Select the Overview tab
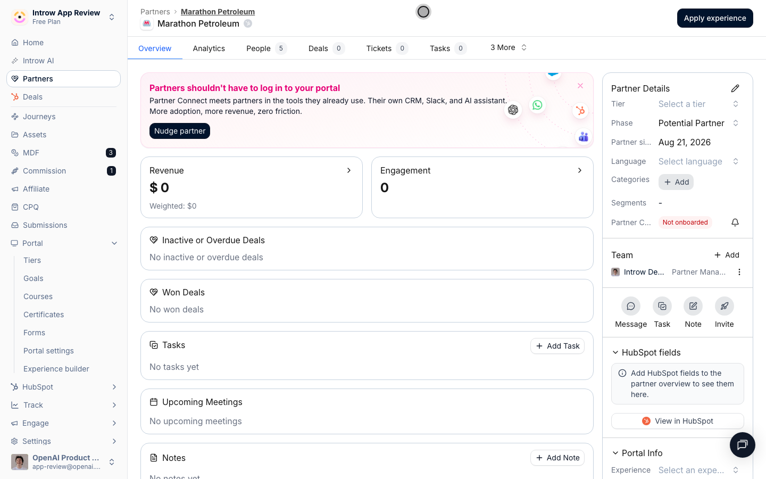This screenshot has height=479, width=766. (155, 48)
